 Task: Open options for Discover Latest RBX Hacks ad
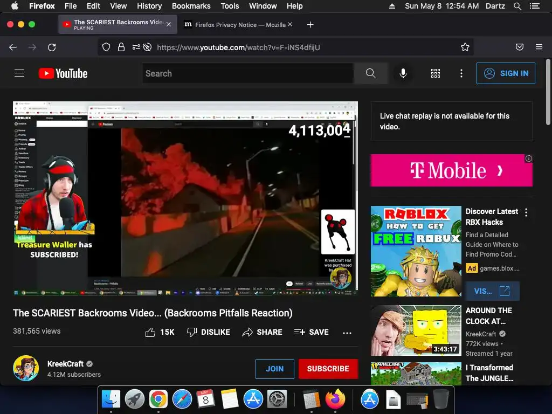pos(526,212)
